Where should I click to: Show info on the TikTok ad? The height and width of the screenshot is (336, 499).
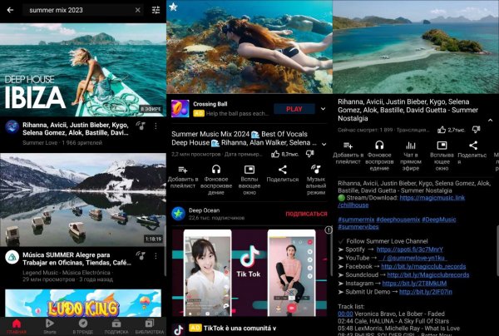coord(329,230)
